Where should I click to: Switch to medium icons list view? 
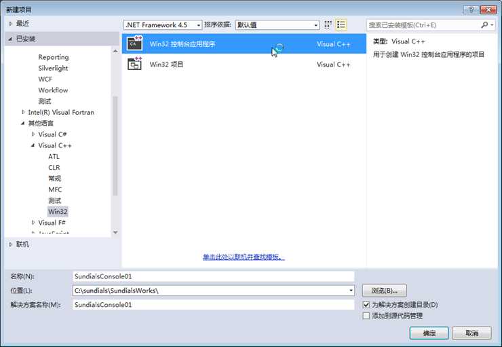pos(341,25)
